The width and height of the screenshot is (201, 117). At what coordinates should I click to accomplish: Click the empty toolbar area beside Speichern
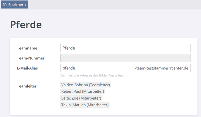pyautogui.click(x=114, y=4)
